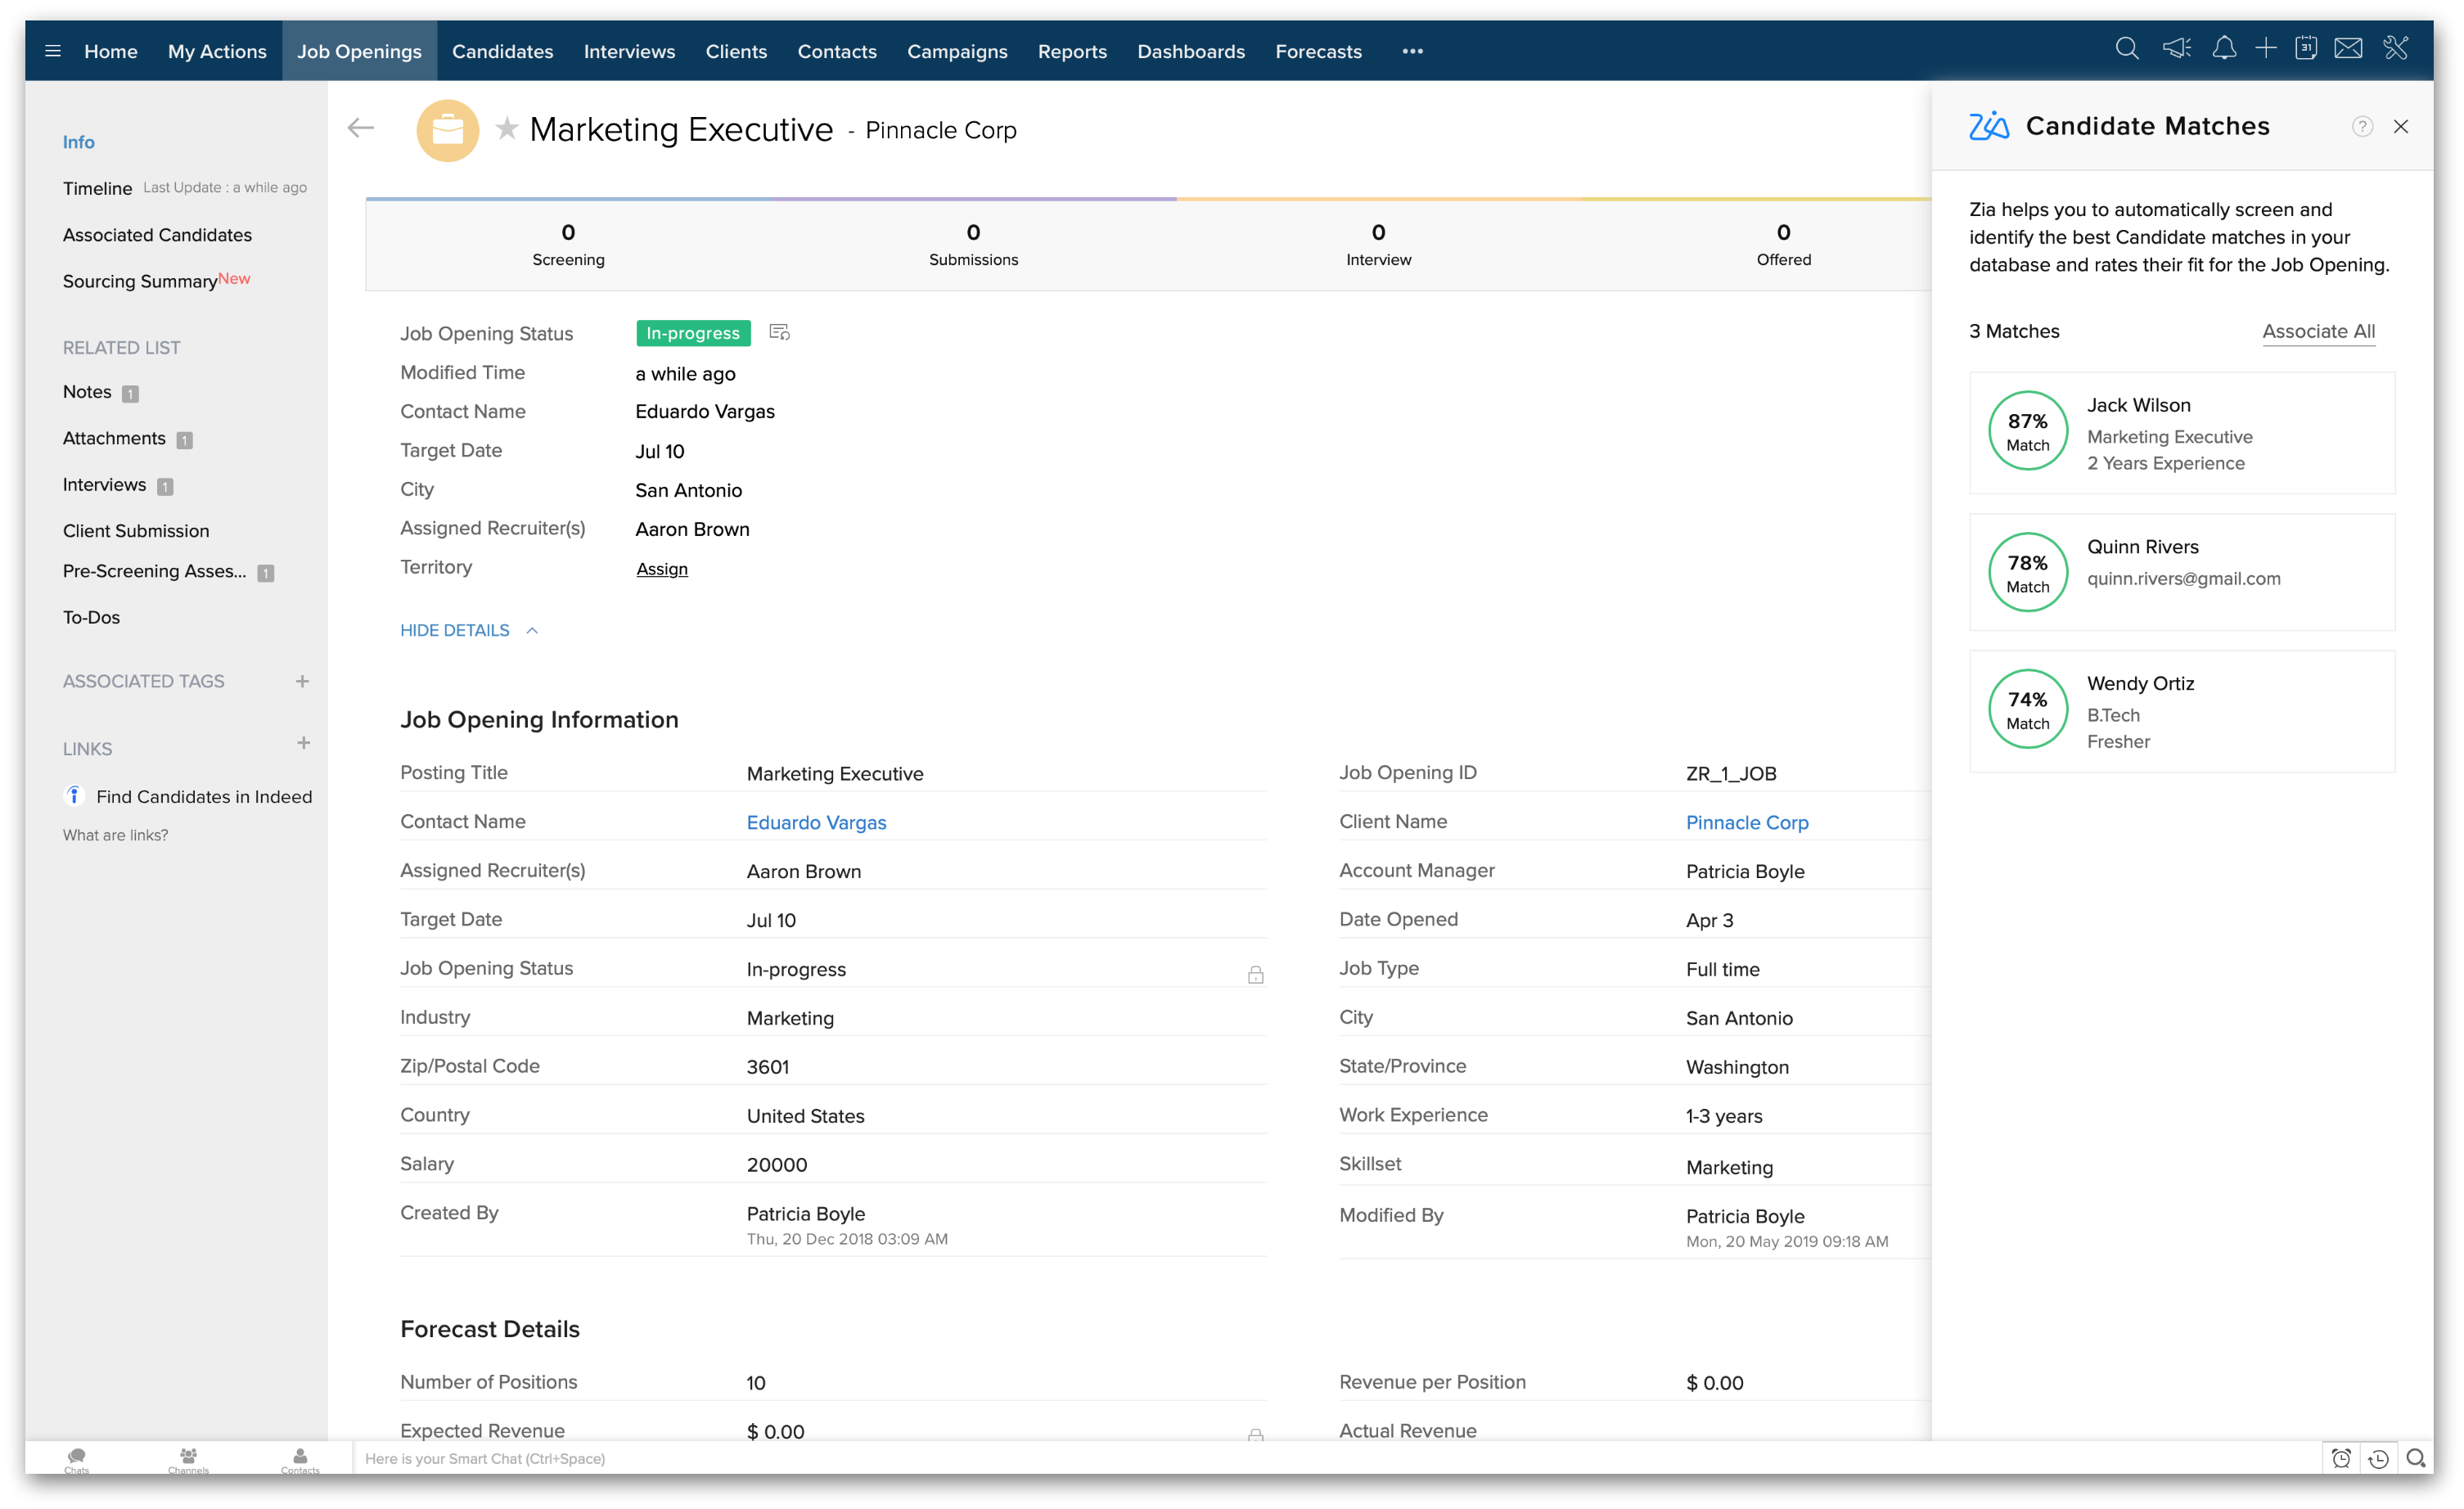Click the copy icon next to Job Opening Status
This screenshot has height=1509, width=2464.
[778, 333]
